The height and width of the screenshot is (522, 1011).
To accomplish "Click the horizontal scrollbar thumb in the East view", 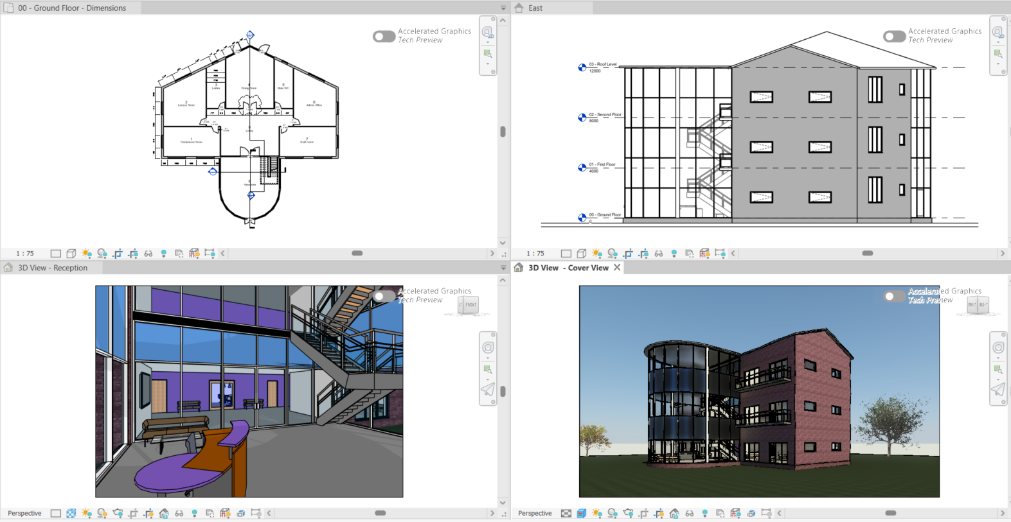I will point(868,254).
